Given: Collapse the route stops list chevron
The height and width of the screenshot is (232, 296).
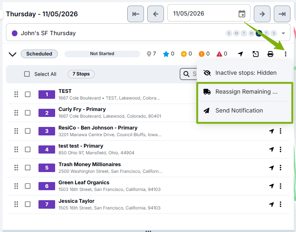Looking at the screenshot, I should click(x=13, y=54).
